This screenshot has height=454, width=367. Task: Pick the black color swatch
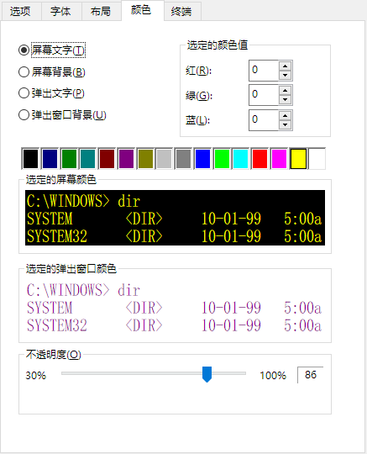point(30,159)
